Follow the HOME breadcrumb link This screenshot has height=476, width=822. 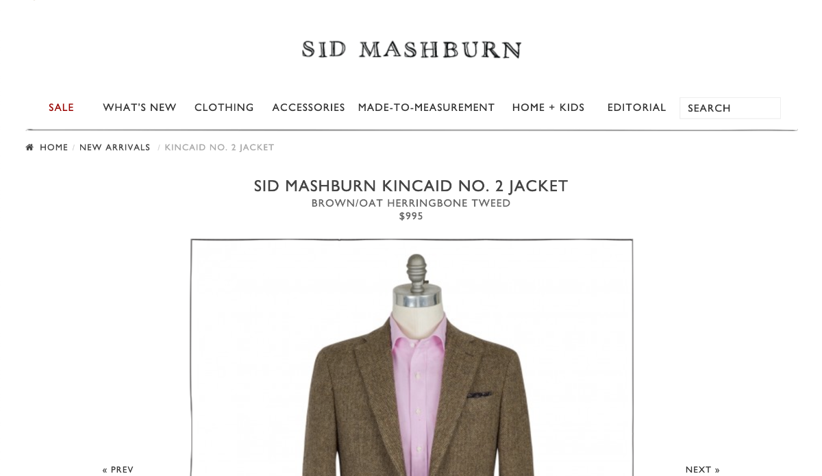point(54,147)
